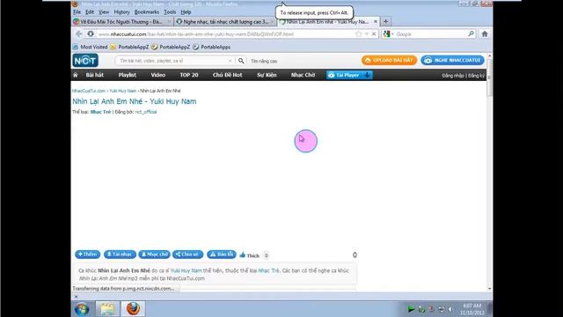
Task: Click the Yuki Huy Nam link in description
Action: (186, 270)
